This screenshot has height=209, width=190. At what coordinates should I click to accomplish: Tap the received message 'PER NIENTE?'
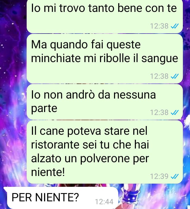pos(61,198)
